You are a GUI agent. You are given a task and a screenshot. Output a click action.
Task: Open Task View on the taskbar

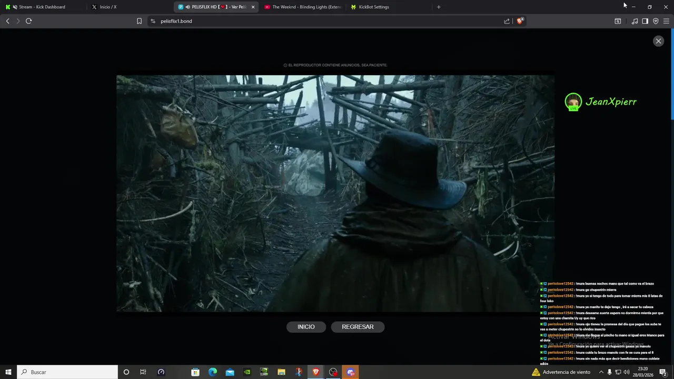point(143,372)
